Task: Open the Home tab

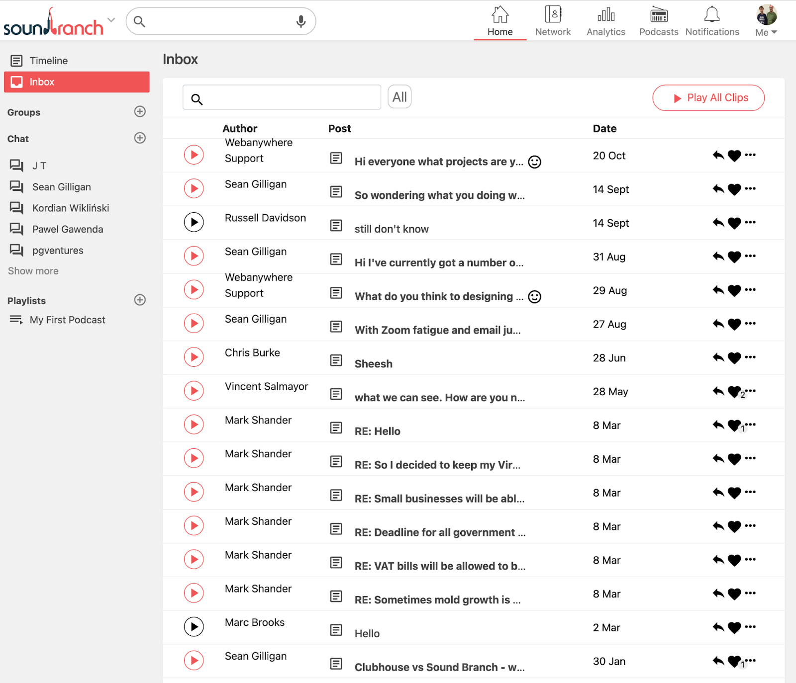Action: tap(500, 21)
